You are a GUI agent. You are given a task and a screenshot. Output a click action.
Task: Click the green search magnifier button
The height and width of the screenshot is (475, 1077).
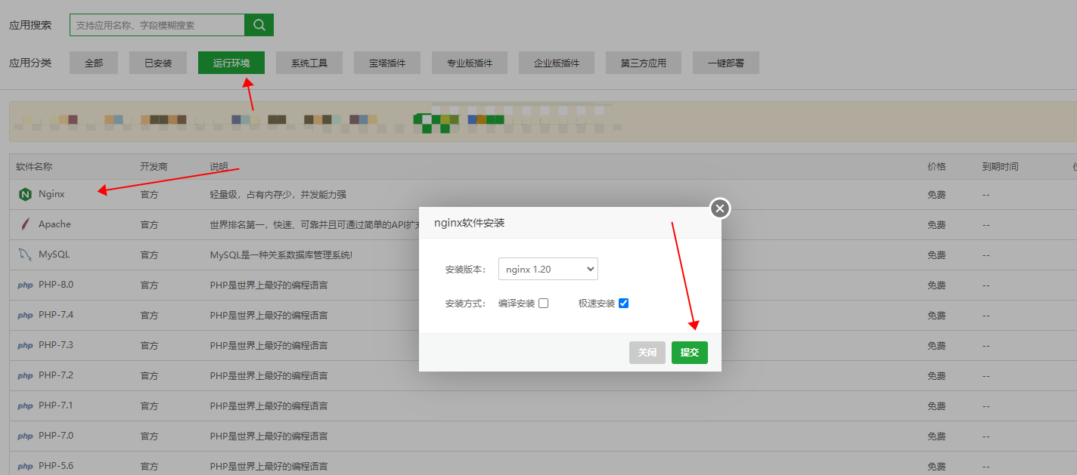(x=259, y=25)
